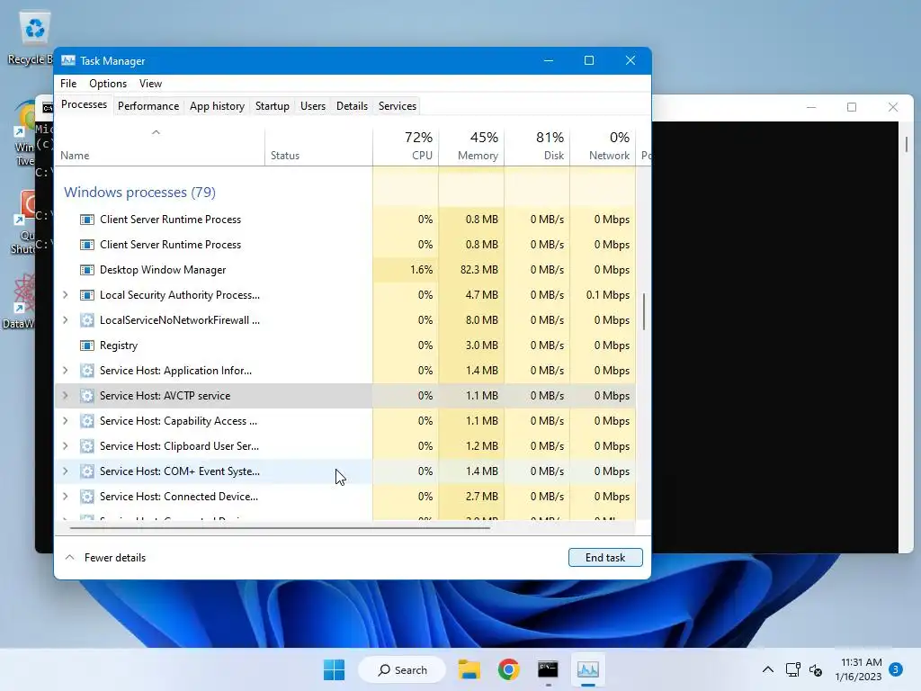Click the End task button
The width and height of the screenshot is (921, 691).
pyautogui.click(x=605, y=558)
